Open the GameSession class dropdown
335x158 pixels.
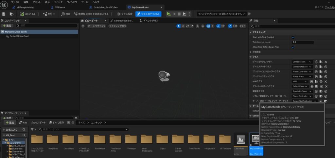[x=302, y=62]
